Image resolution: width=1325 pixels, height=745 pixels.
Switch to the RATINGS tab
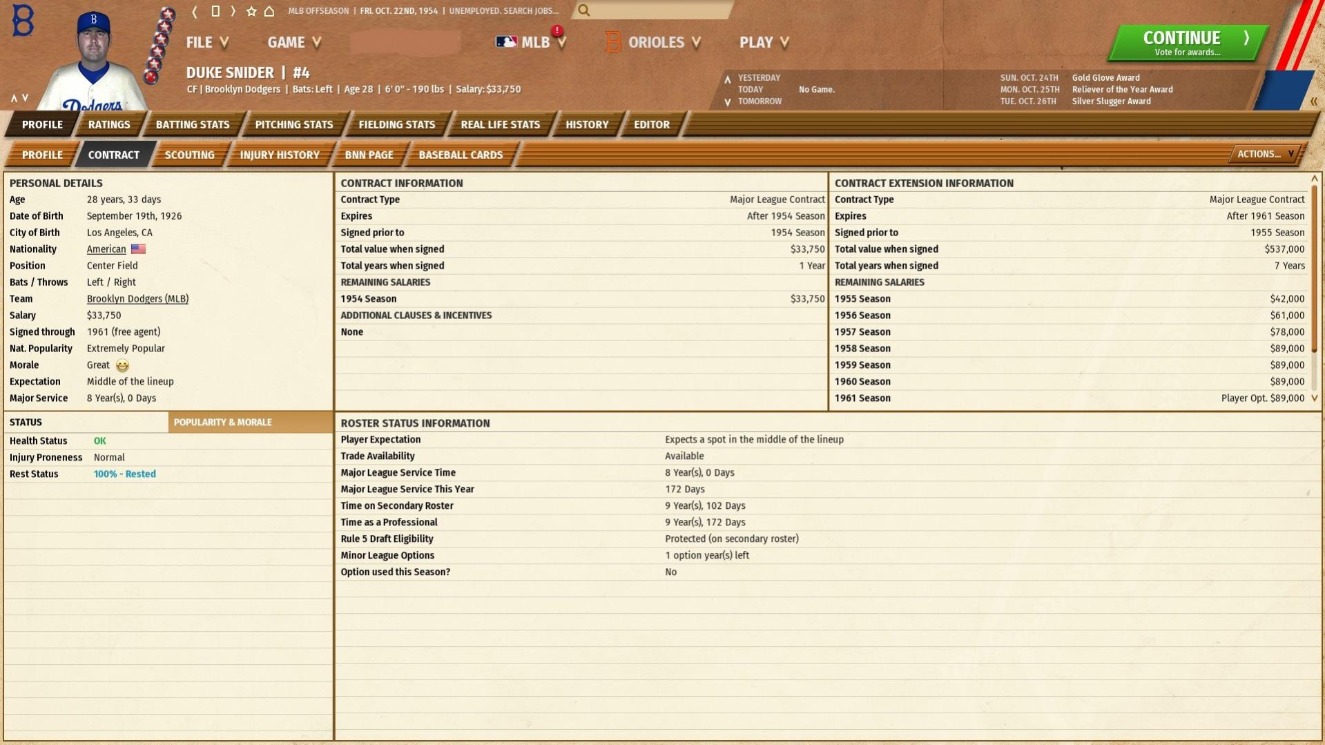point(109,124)
